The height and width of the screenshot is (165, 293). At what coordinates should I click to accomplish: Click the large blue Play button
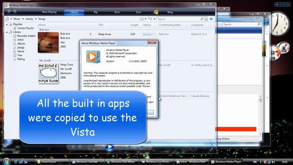point(109,147)
